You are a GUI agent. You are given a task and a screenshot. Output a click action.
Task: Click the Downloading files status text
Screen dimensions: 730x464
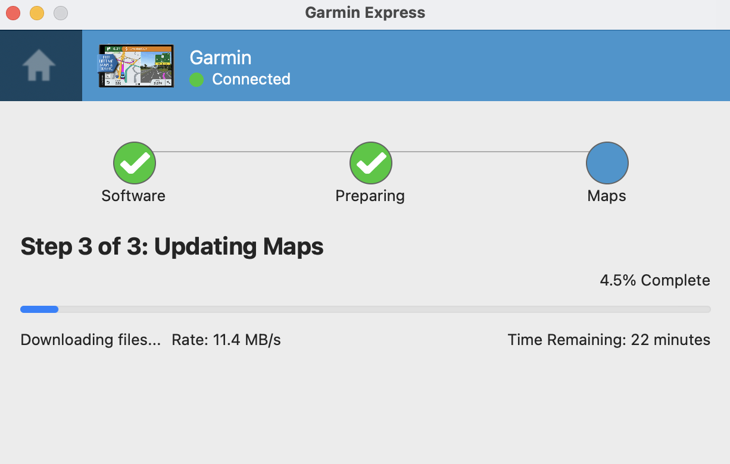point(91,340)
